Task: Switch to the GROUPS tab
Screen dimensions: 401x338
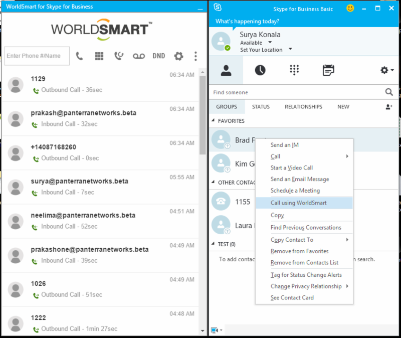Action: 227,107
